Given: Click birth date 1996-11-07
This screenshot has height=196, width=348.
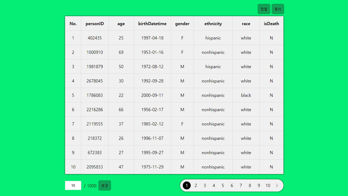Looking at the screenshot, I should 152,138.
